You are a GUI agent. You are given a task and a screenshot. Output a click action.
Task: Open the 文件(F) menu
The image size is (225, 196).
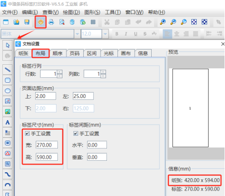10,12
